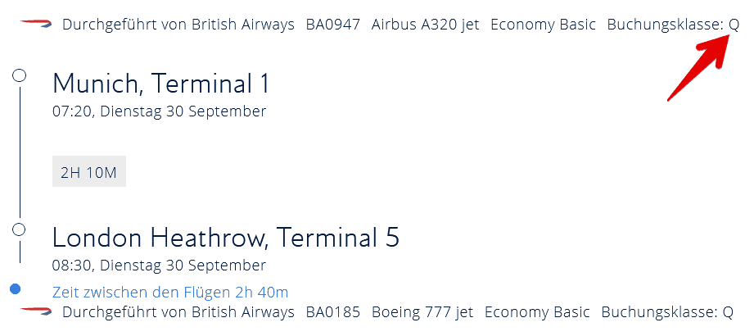Image resolution: width=754 pixels, height=336 pixels.
Task: Click the Munich departure timeline circle
Action: [20, 75]
